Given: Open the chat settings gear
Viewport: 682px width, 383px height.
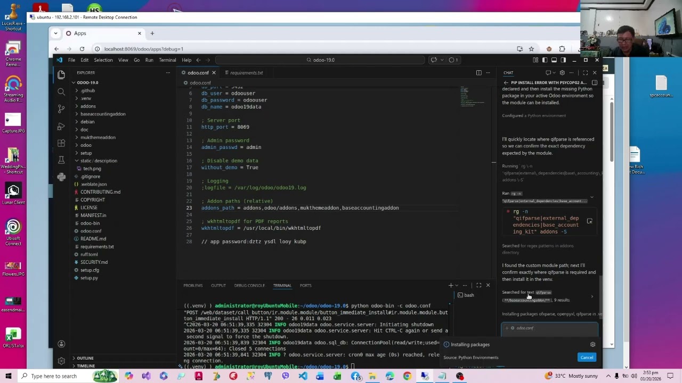Looking at the screenshot, I should pyautogui.click(x=562, y=73).
